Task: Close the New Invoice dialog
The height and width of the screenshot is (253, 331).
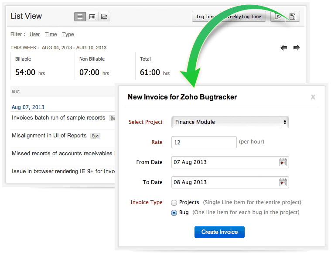Action: coord(313,97)
